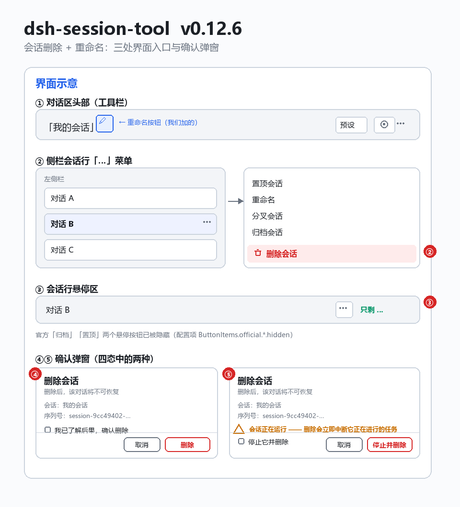The width and height of the screenshot is (460, 507).
Task: Click the trash icon next to 删除会话
Action: (258, 253)
